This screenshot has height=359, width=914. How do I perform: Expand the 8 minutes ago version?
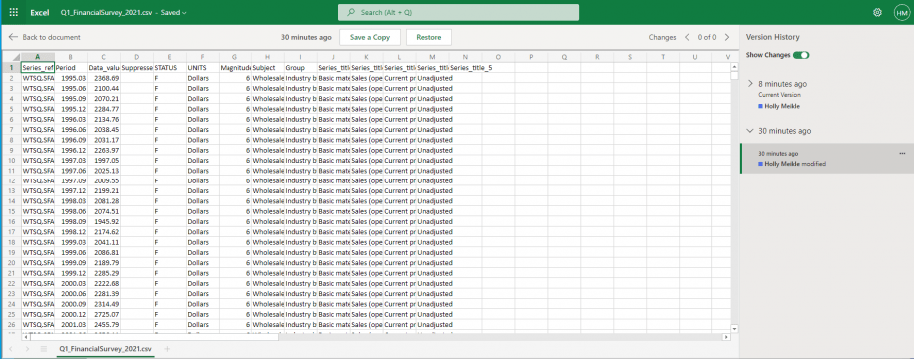coord(750,84)
